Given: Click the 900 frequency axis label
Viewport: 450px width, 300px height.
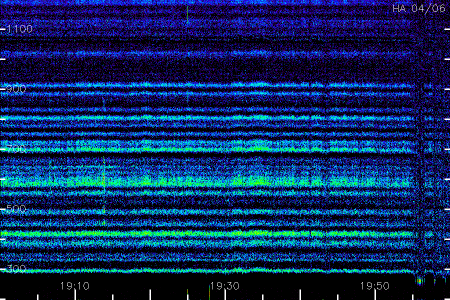Looking at the screenshot, I should click(x=16, y=89).
